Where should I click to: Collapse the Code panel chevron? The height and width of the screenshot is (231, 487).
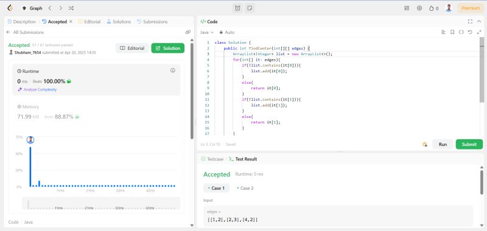coord(479,22)
